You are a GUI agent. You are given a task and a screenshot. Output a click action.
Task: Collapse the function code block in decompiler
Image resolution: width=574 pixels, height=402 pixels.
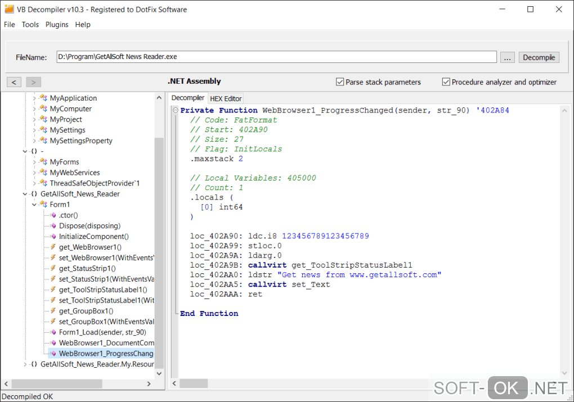pos(176,111)
